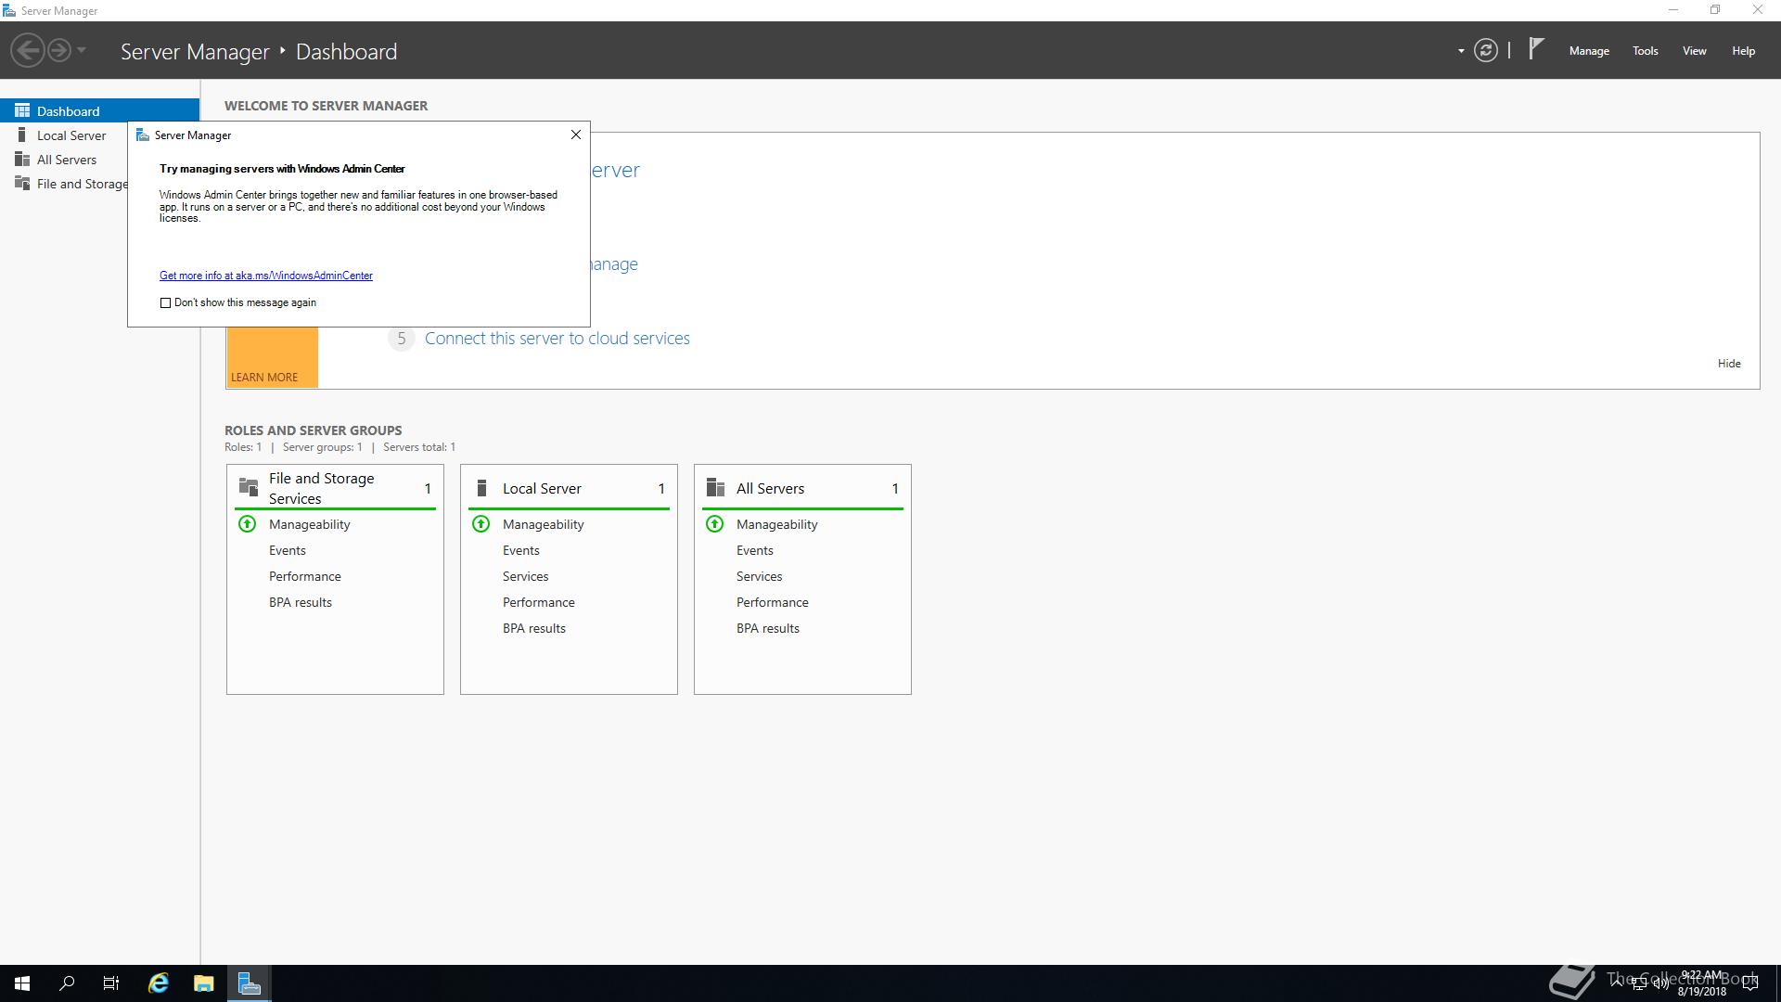Open Manageability in File and Storage Services tile
Viewport: 1781px width, 1002px height.
[309, 524]
